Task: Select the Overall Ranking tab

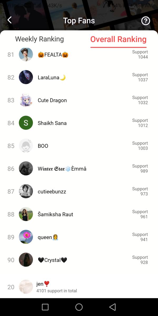Action: [x=118, y=39]
